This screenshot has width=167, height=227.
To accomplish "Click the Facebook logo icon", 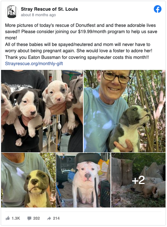I will [157, 9].
